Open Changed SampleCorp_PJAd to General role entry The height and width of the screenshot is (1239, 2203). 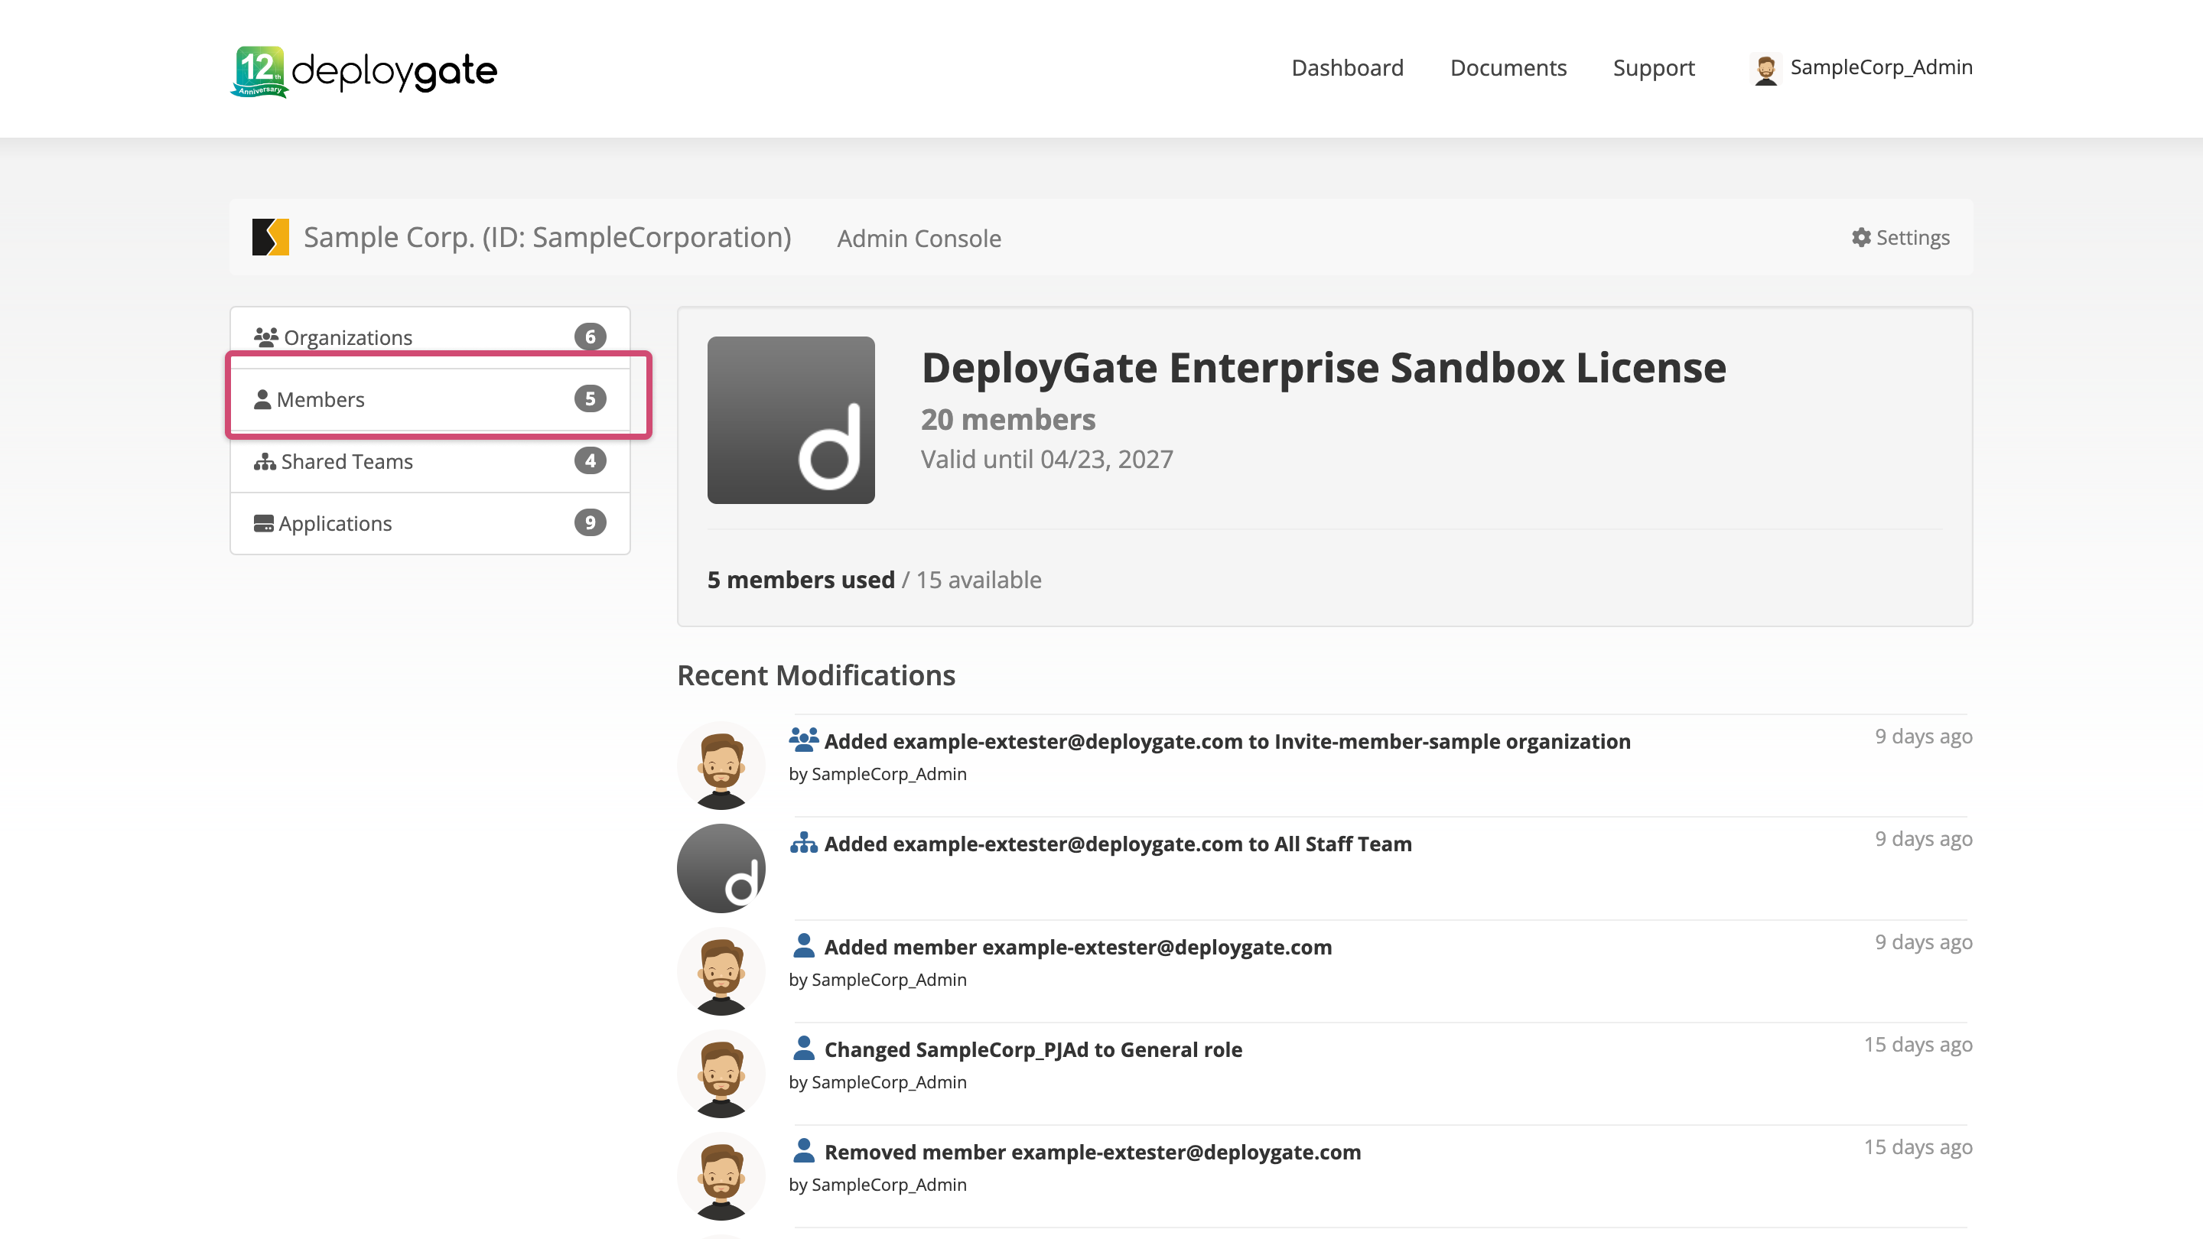pyautogui.click(x=1033, y=1050)
